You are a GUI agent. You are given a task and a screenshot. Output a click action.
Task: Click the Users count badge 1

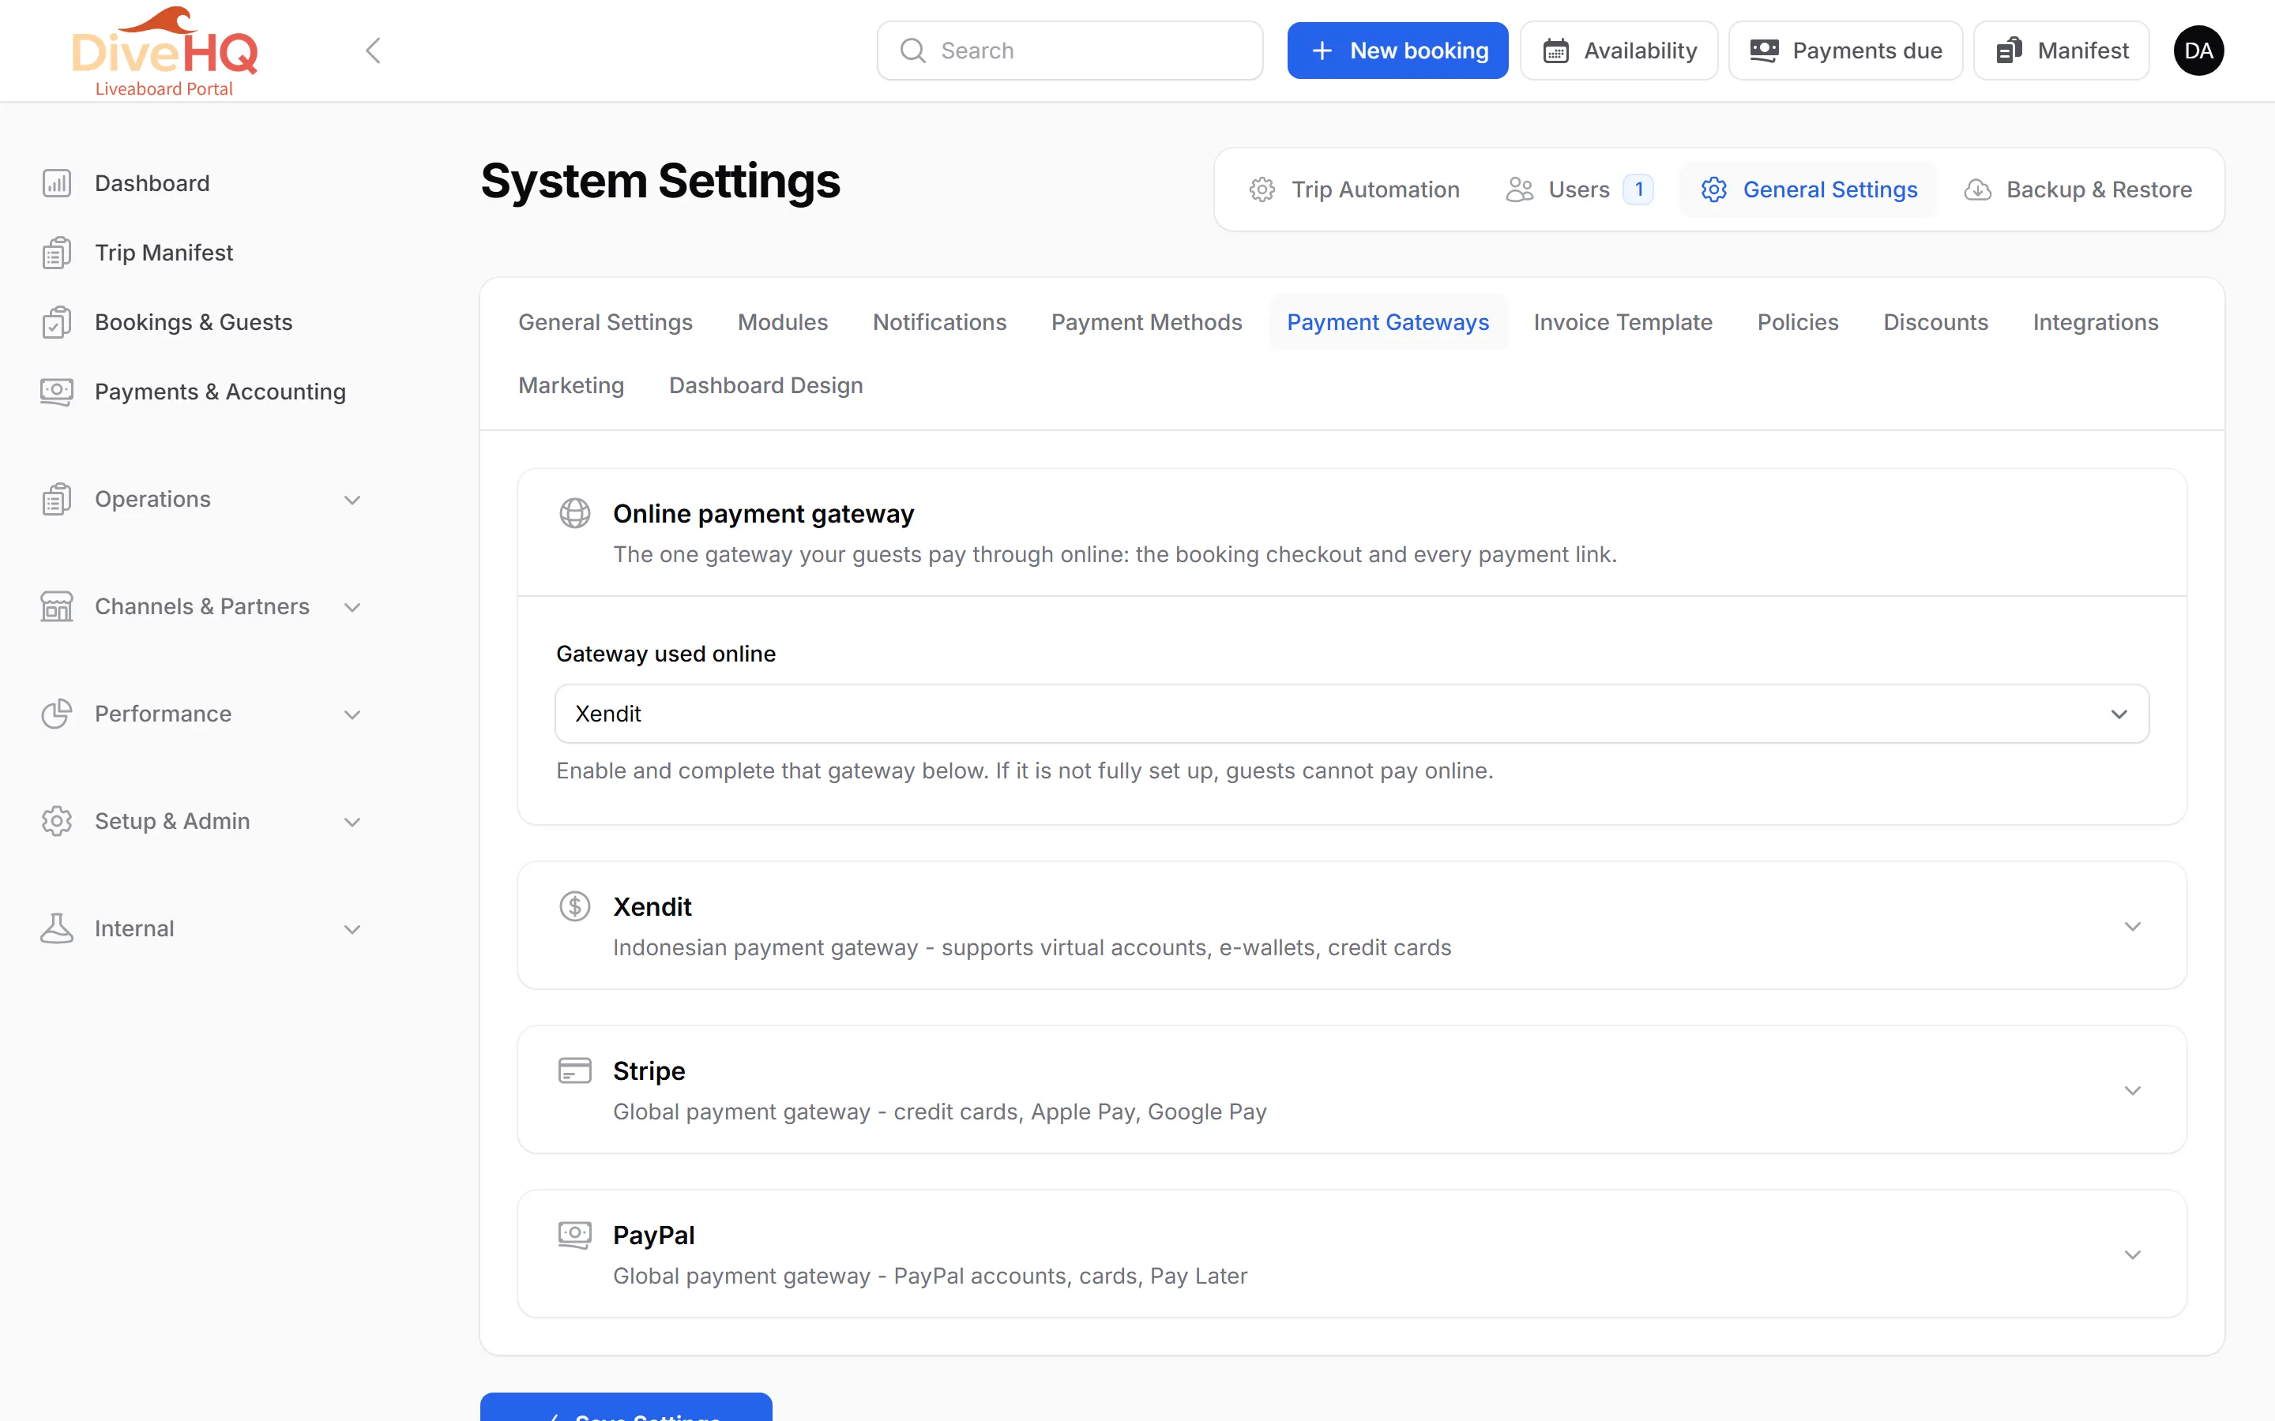(x=1638, y=189)
